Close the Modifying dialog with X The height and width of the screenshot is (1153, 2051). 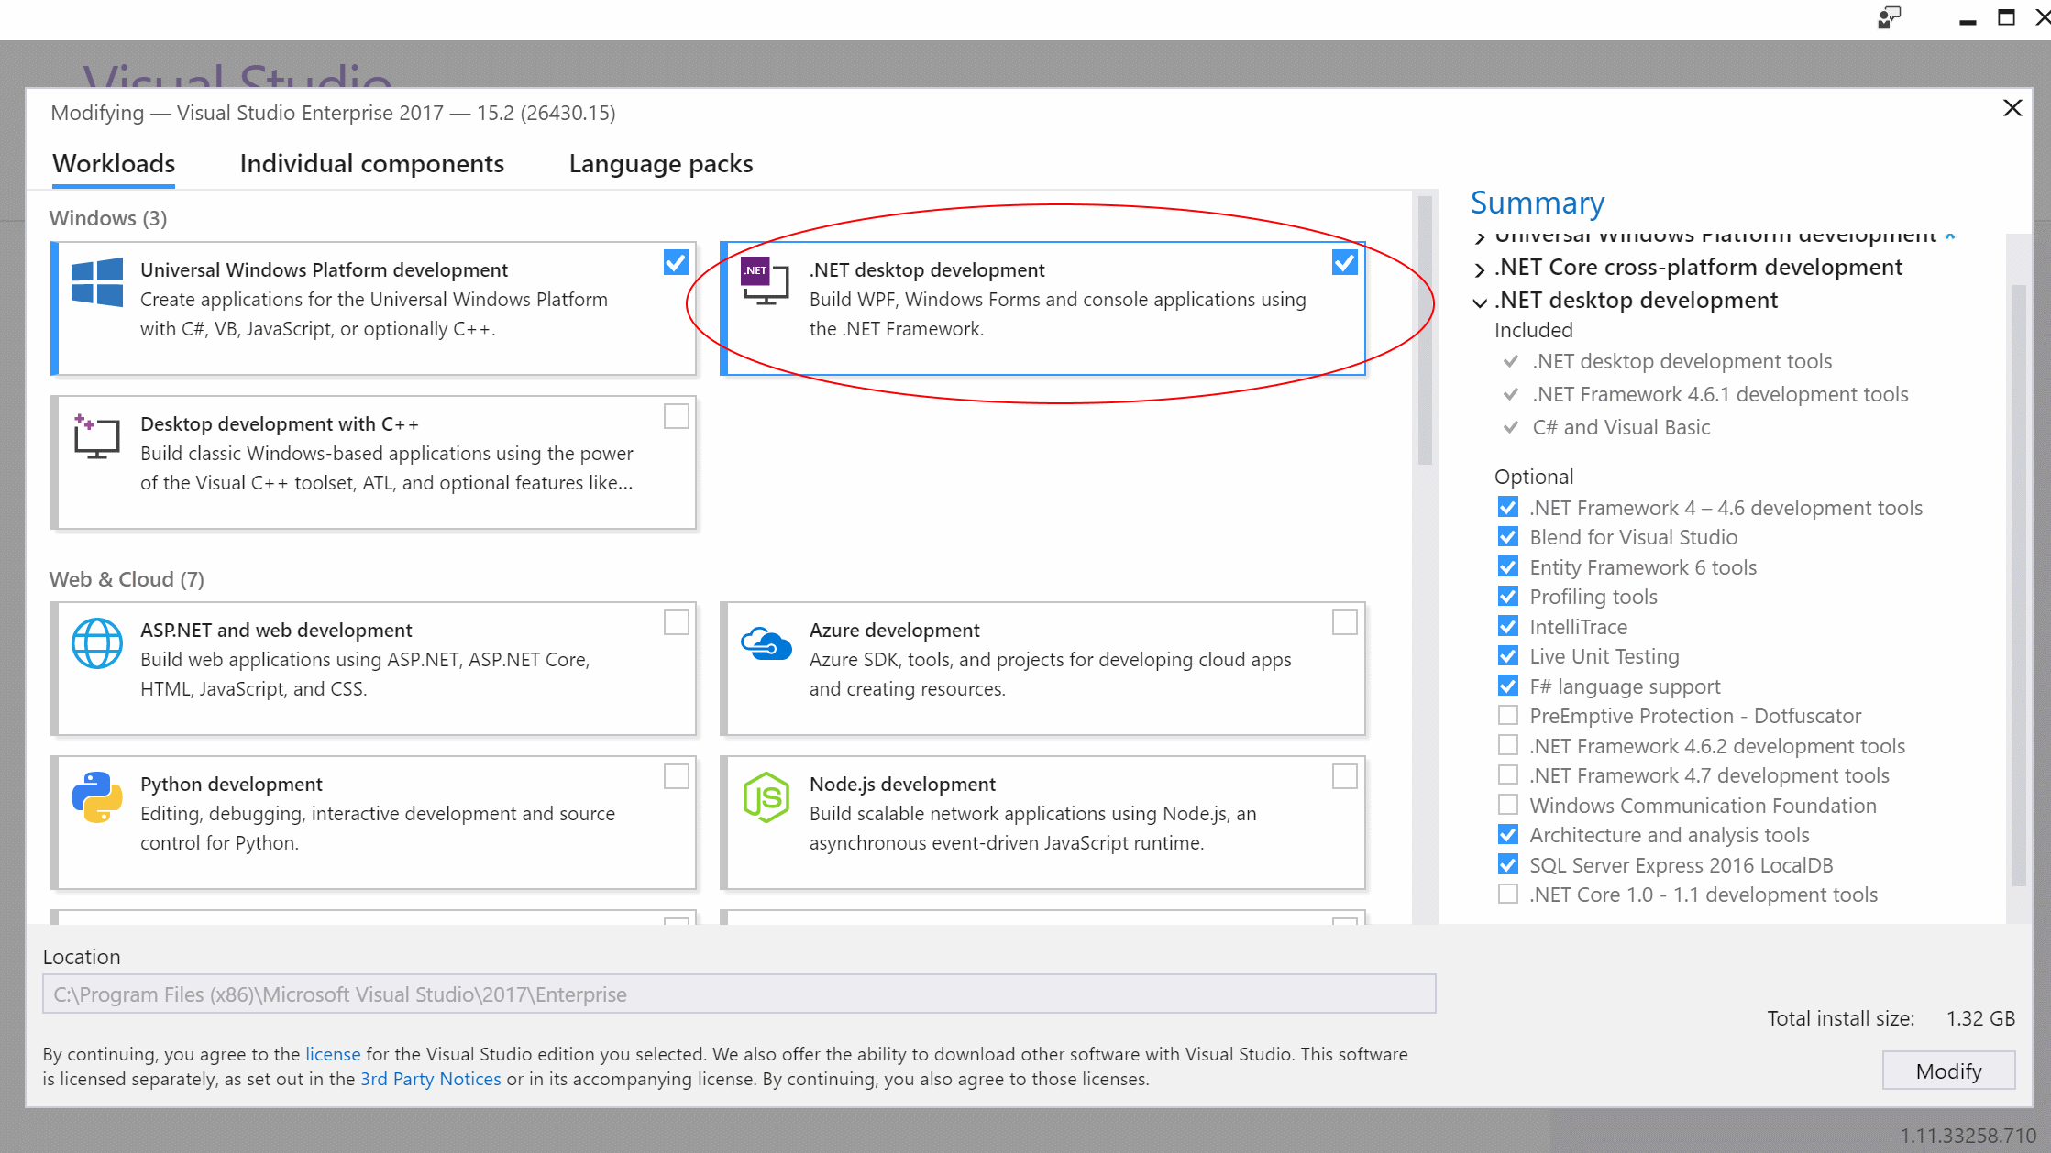(2012, 108)
